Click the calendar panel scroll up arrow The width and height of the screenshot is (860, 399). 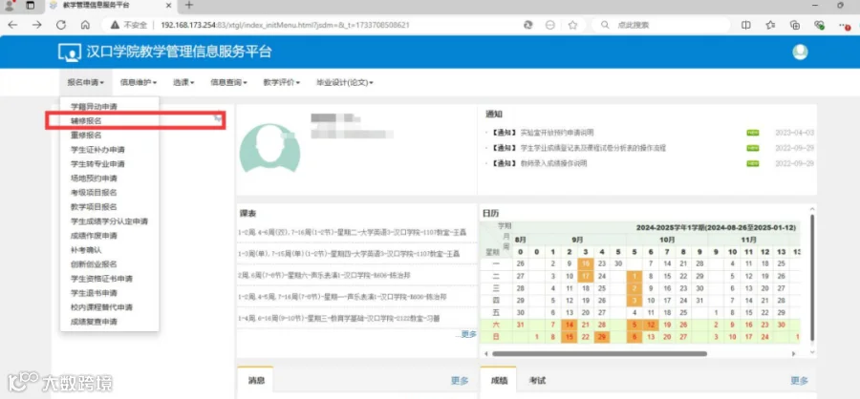coord(812,210)
